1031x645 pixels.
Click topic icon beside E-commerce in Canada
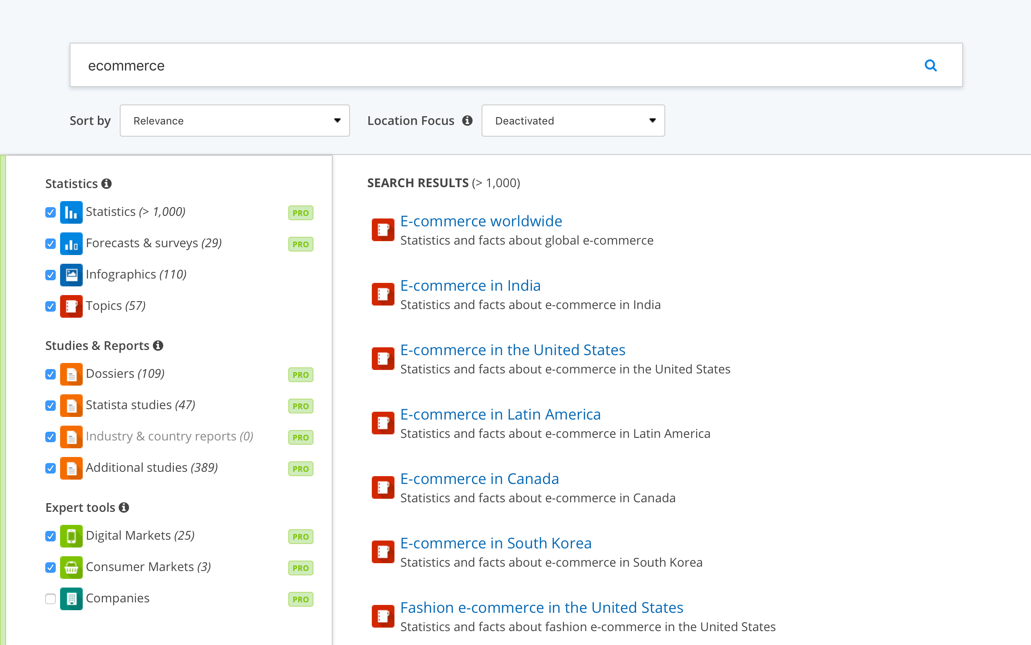tap(383, 487)
